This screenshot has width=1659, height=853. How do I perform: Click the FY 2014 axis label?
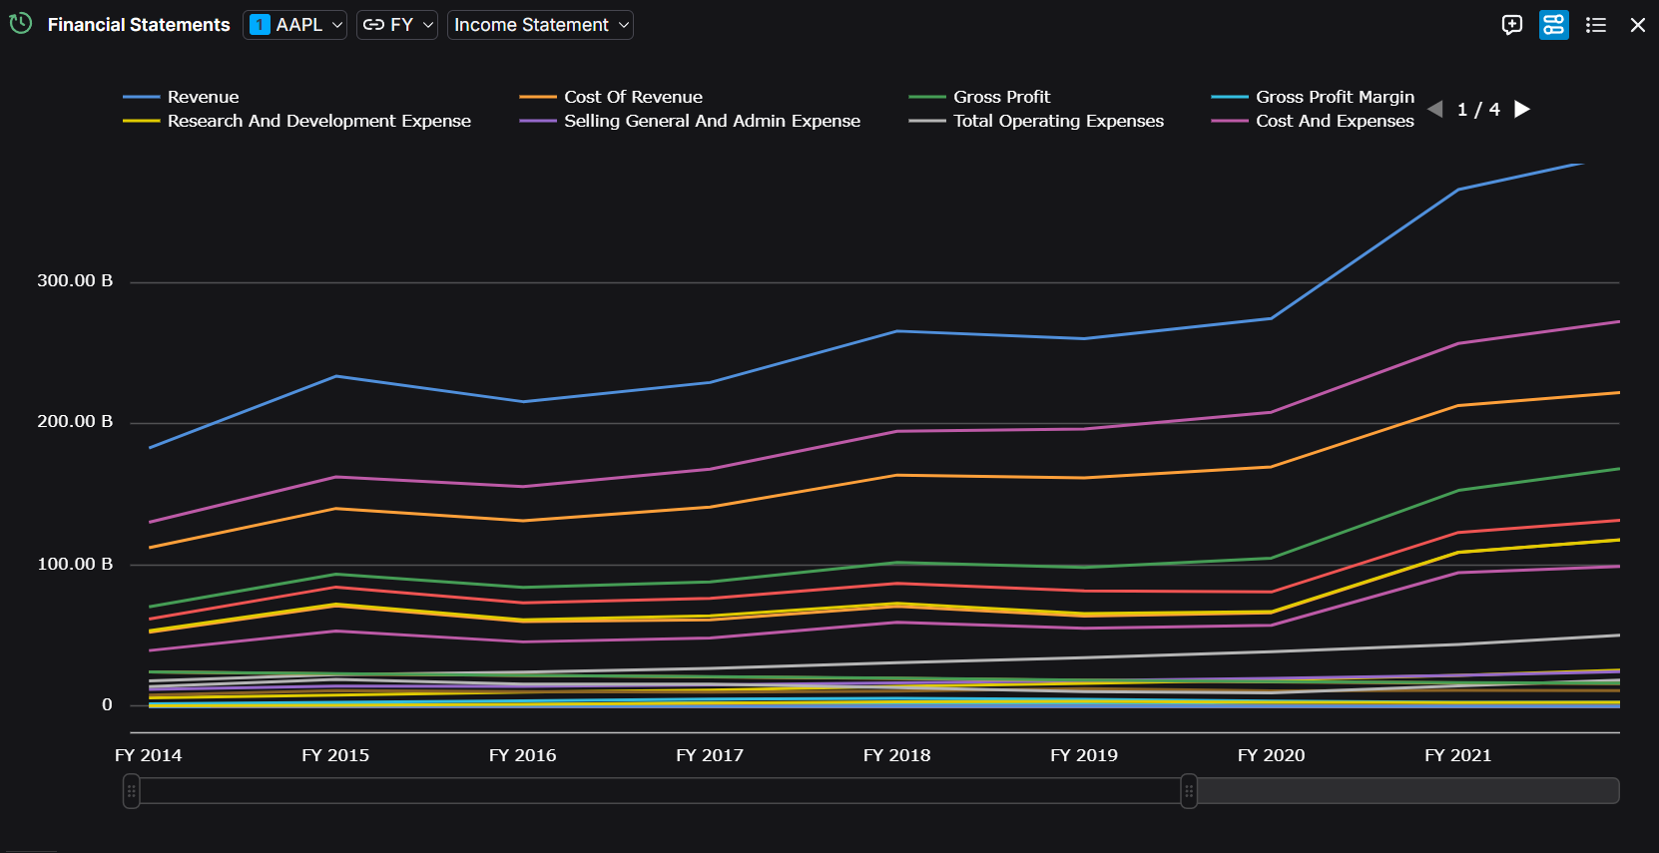[149, 755]
